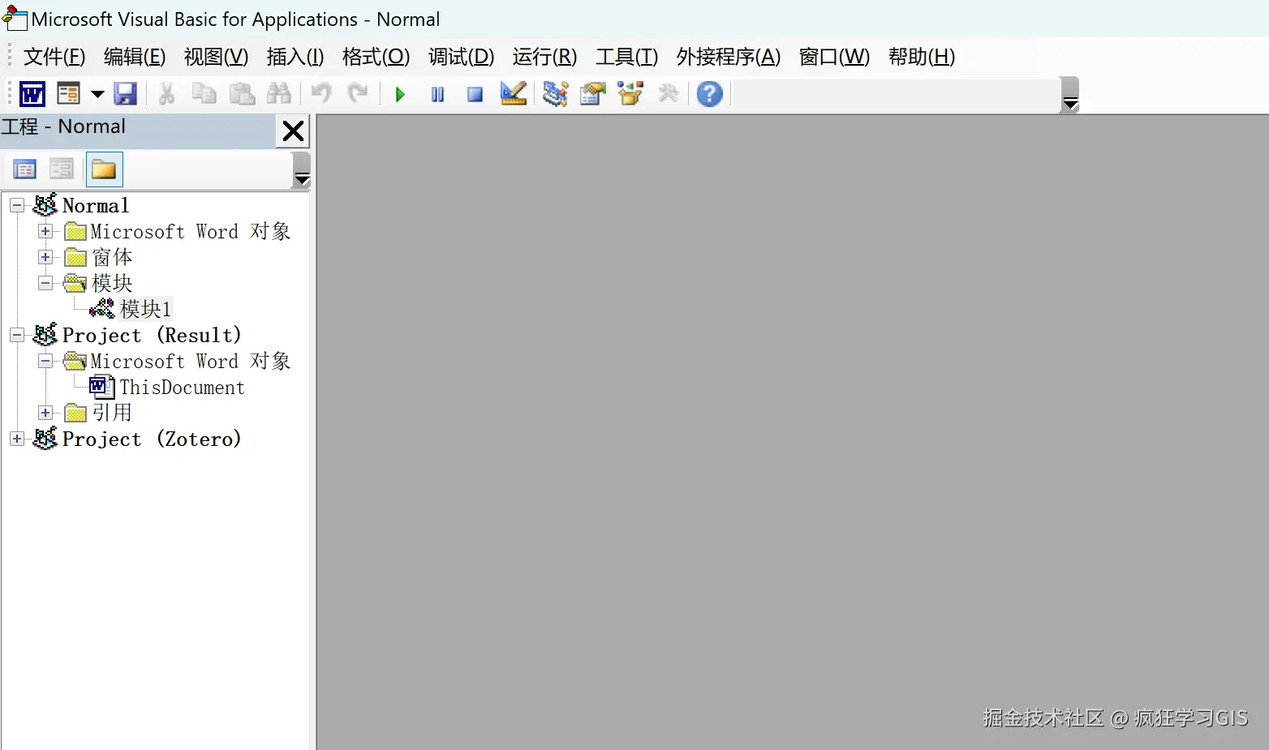Expand the Project (Zotero) node

coord(16,439)
